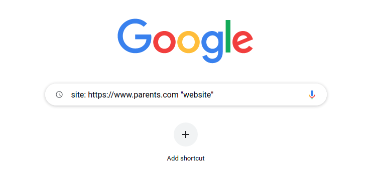Click the blue capital G in logo
371x188 pixels.
(135, 36)
